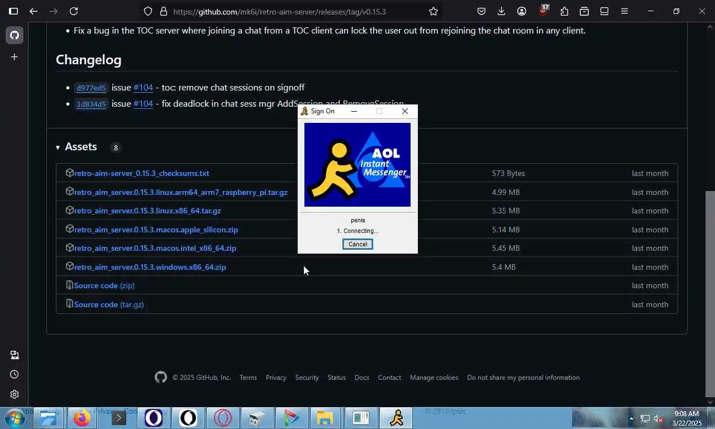Open issue #104 link on toc line

[143, 88]
